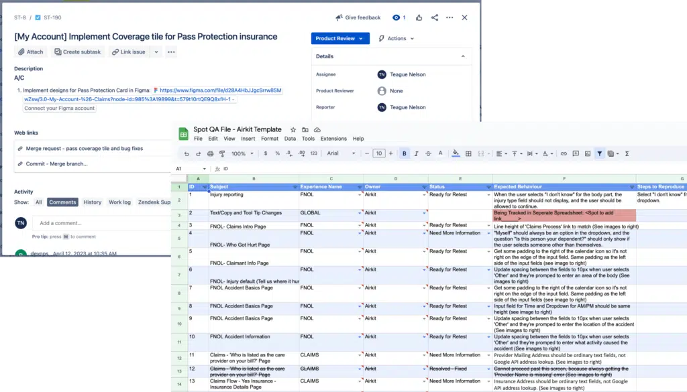687x392 pixels.
Task: Click Link issue in Jira
Action: [x=128, y=52]
